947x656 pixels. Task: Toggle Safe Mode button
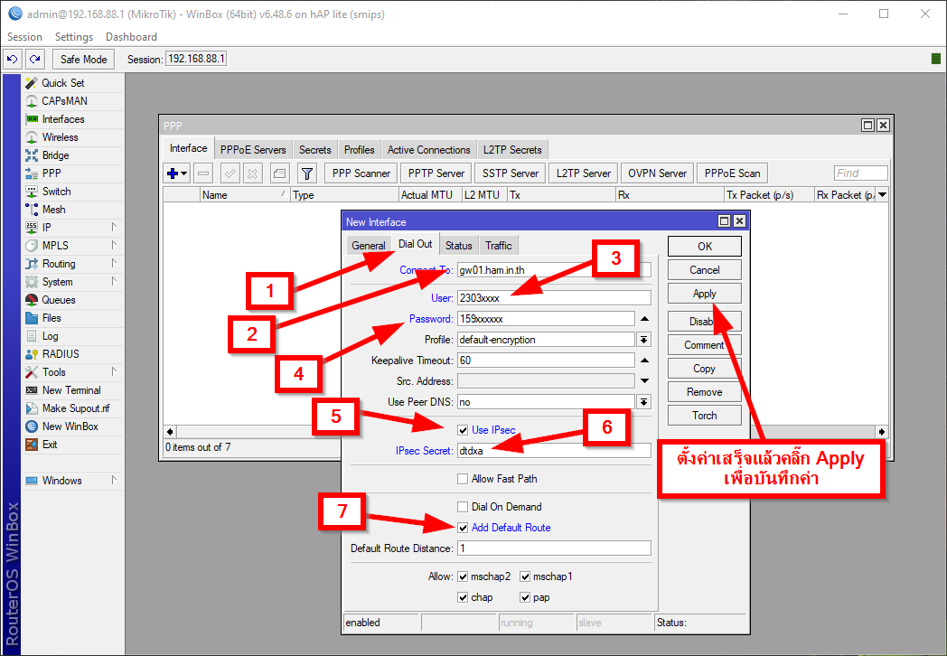point(83,60)
